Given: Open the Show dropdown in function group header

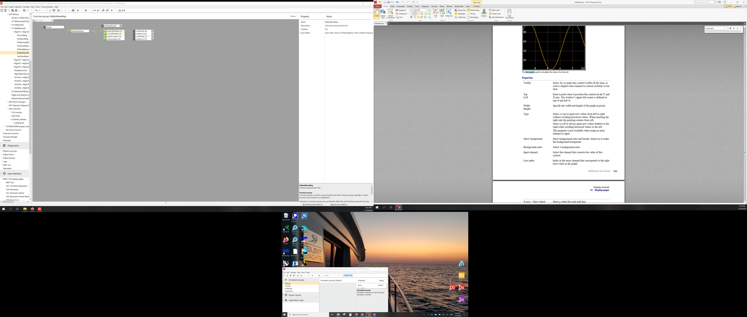Looking at the screenshot, I should point(293,16).
